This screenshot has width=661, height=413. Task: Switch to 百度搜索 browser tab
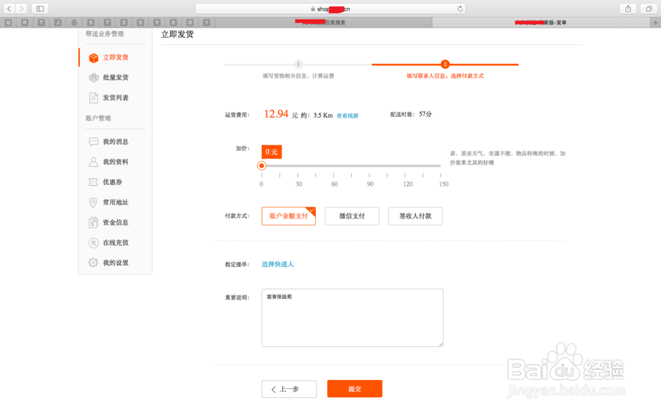tap(324, 22)
